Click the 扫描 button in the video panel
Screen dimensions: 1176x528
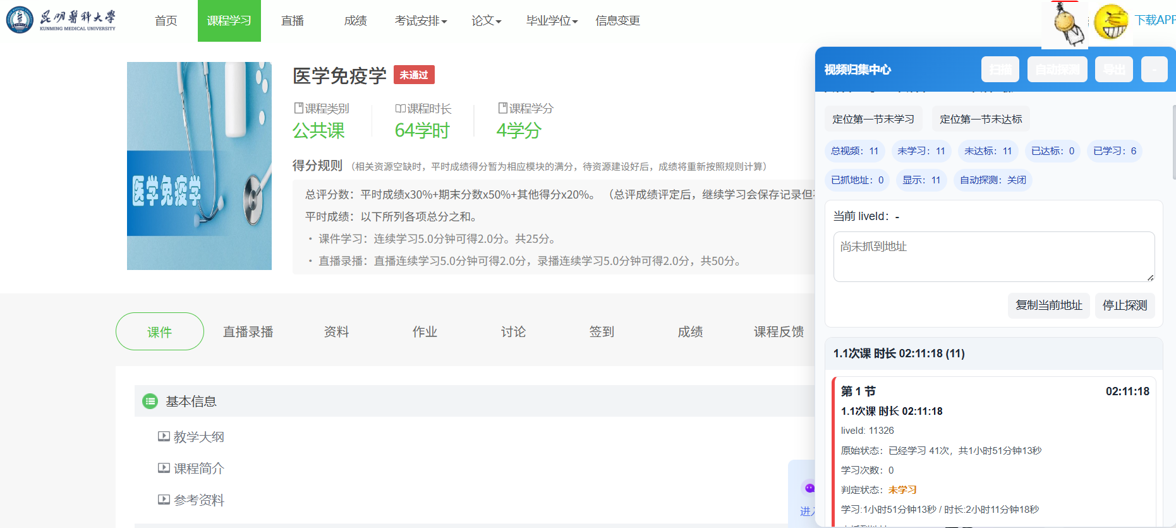coord(1000,70)
